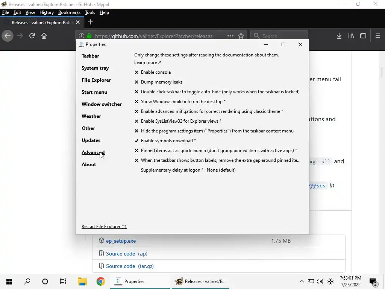Click the package icon beside ep_setup.exe

[102, 240]
